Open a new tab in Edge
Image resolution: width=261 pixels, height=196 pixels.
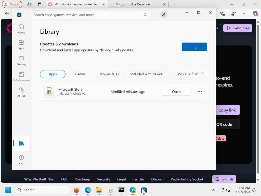(174, 4)
